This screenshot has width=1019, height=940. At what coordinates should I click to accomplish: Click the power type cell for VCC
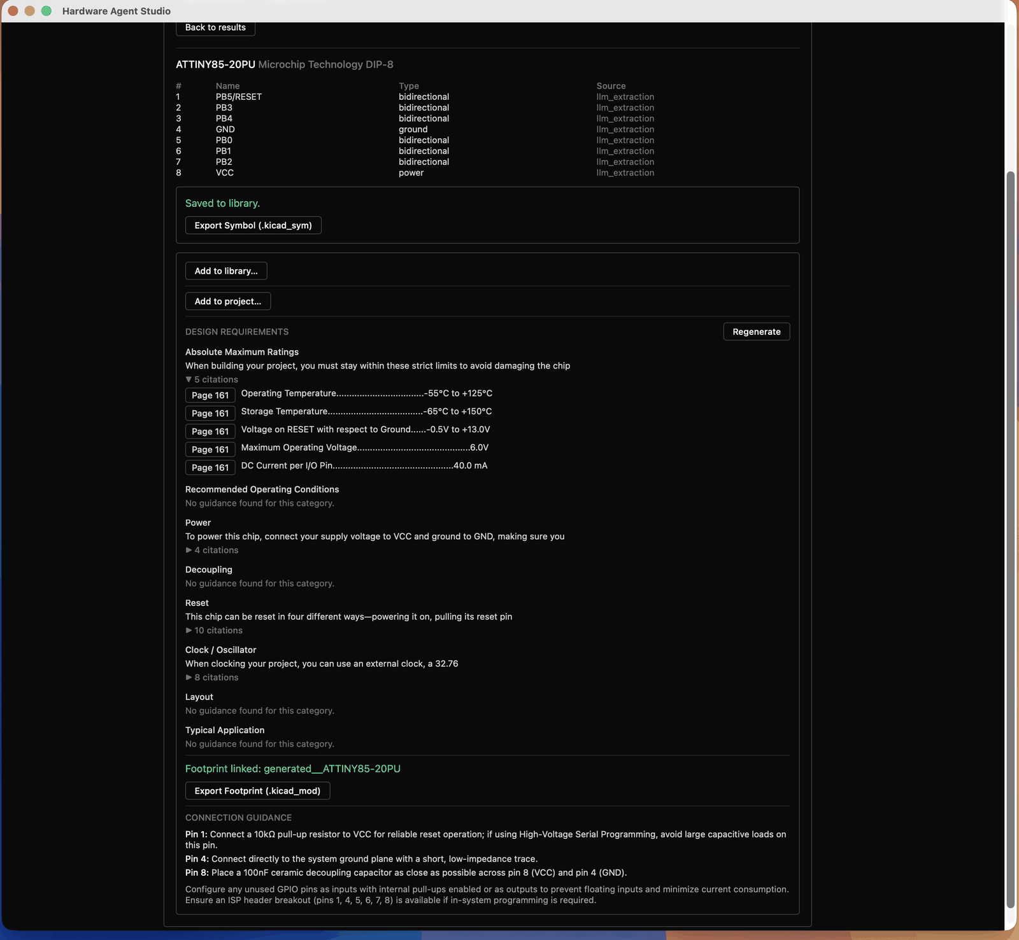pos(411,172)
